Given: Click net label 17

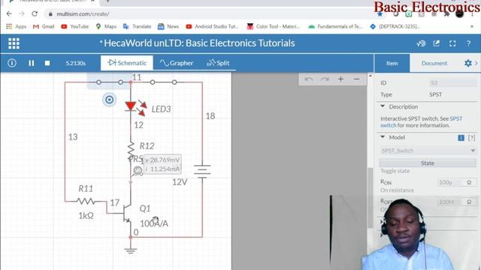Looking at the screenshot, I should pos(115,202).
